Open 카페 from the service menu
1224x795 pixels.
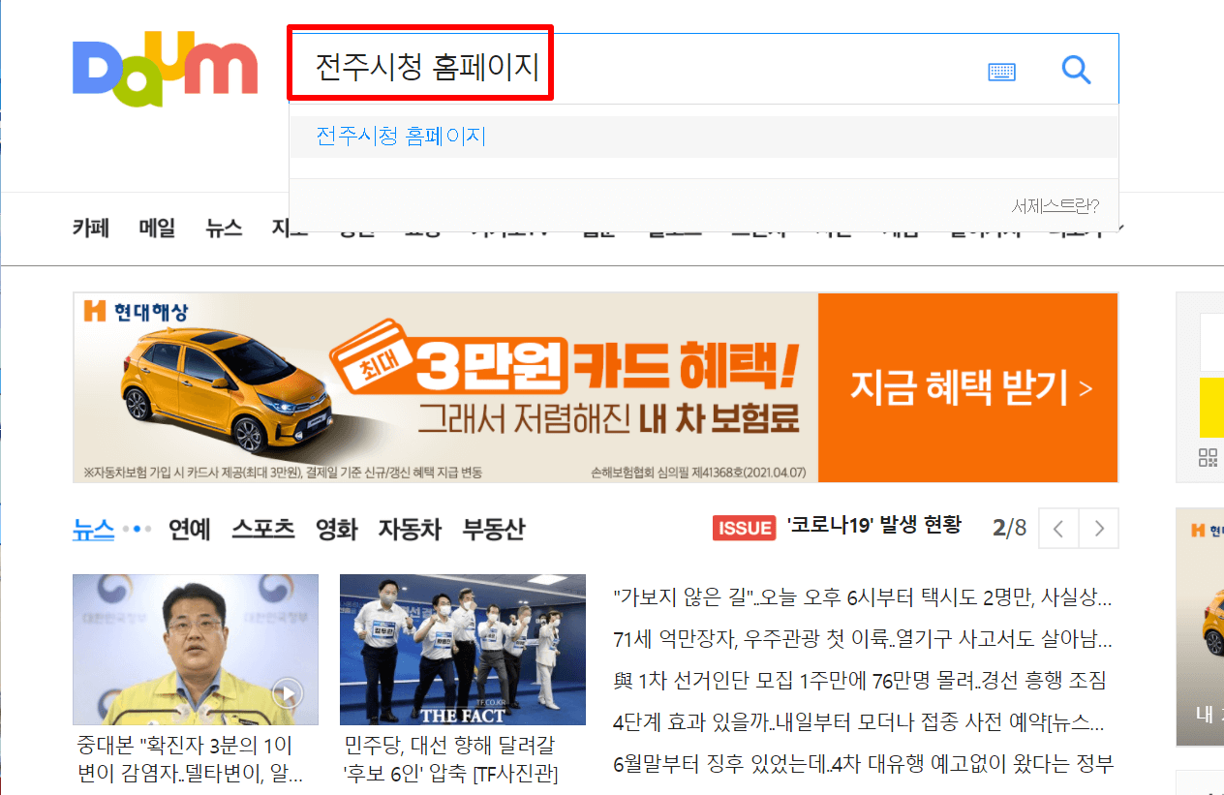click(91, 229)
